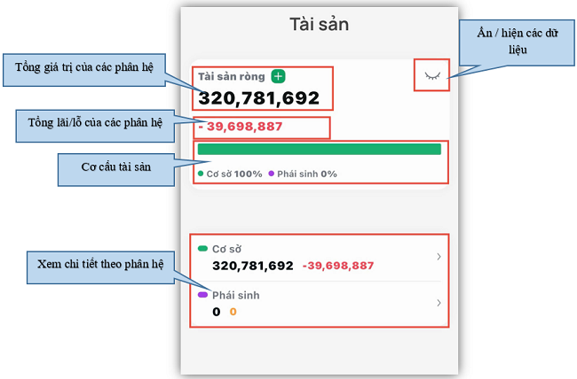Open the Phái sinh row label
The image size is (577, 379).
(x=236, y=295)
